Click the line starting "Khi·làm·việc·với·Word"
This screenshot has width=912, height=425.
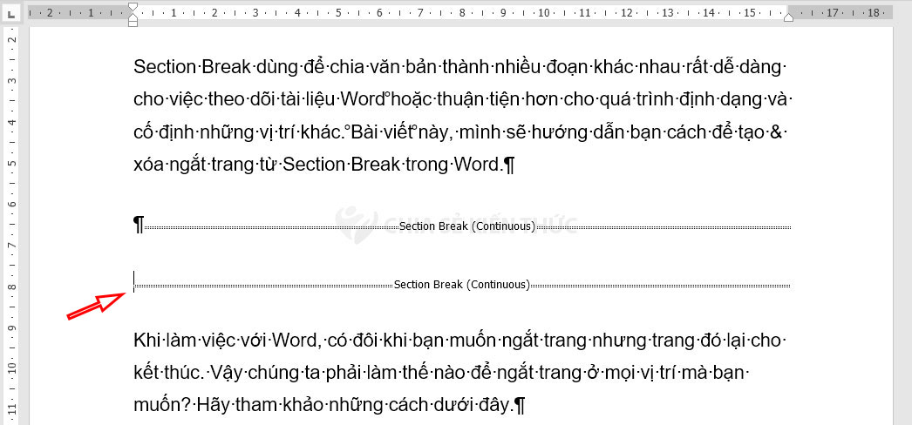point(460,340)
